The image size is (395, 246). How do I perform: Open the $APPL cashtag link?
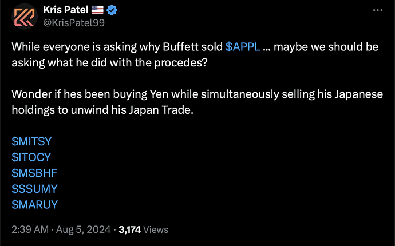243,47
